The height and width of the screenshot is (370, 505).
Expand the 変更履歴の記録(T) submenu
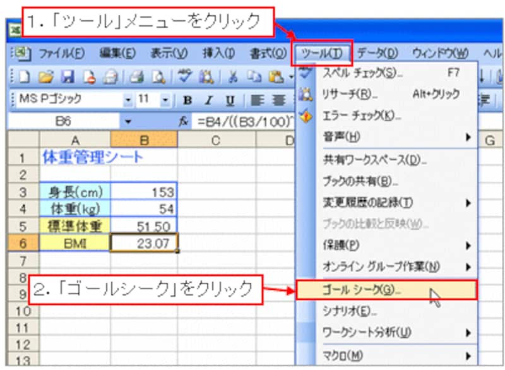pyautogui.click(x=468, y=203)
